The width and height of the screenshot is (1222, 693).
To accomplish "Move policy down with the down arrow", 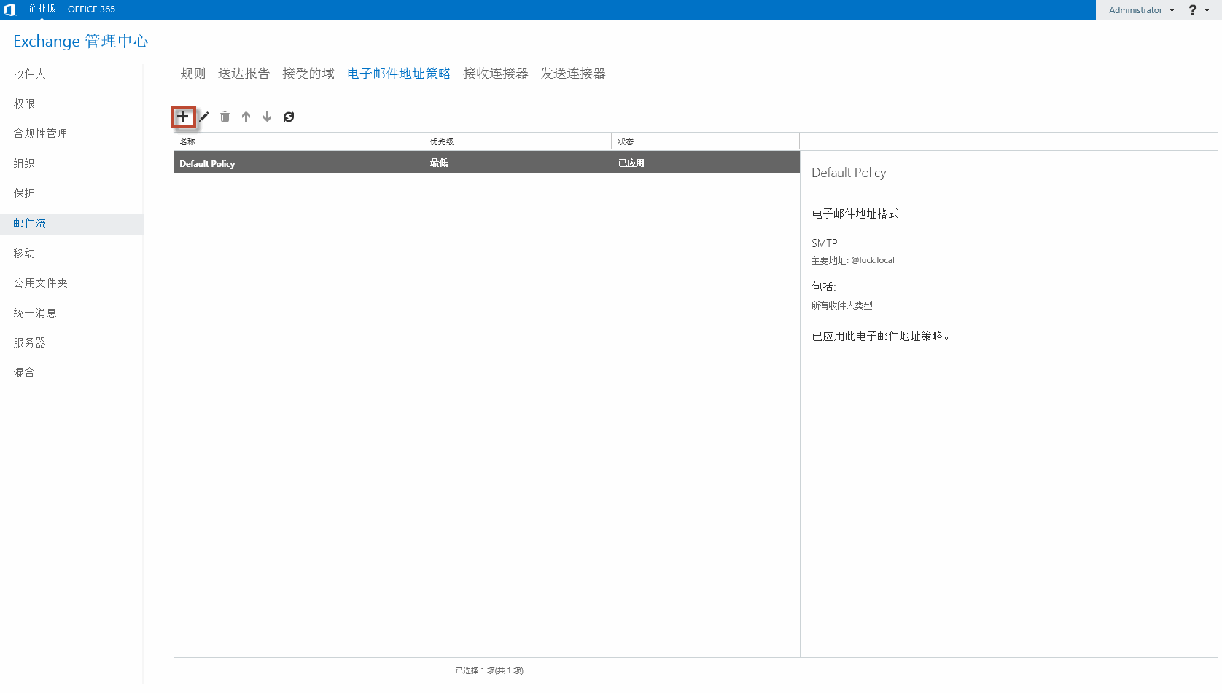I will pyautogui.click(x=268, y=117).
